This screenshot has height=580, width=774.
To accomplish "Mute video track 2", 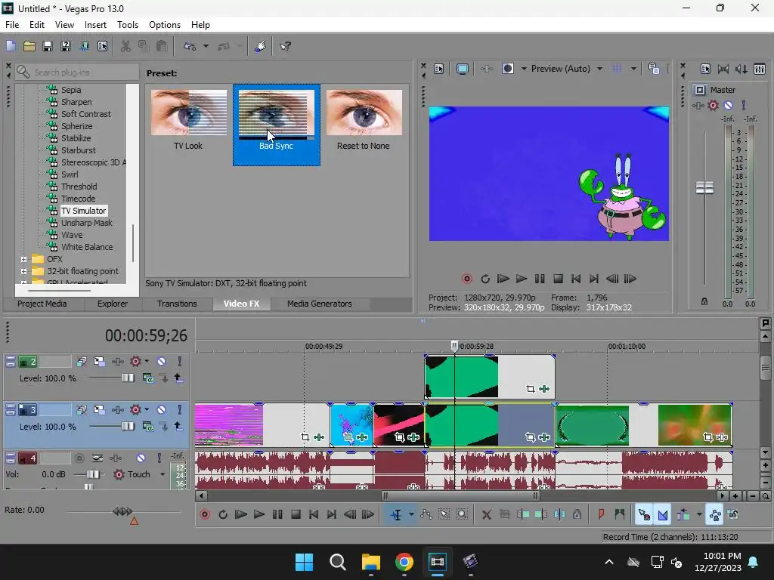I will pyautogui.click(x=162, y=362).
